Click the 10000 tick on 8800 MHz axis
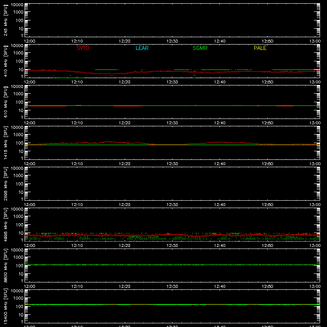 point(17,250)
